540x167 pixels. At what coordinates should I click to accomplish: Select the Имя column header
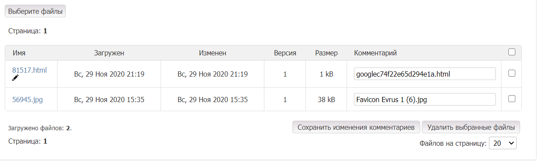19,53
